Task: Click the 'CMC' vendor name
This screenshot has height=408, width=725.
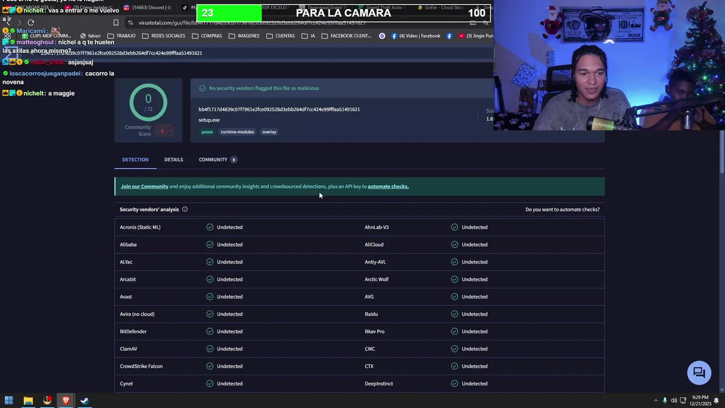Action: point(370,349)
